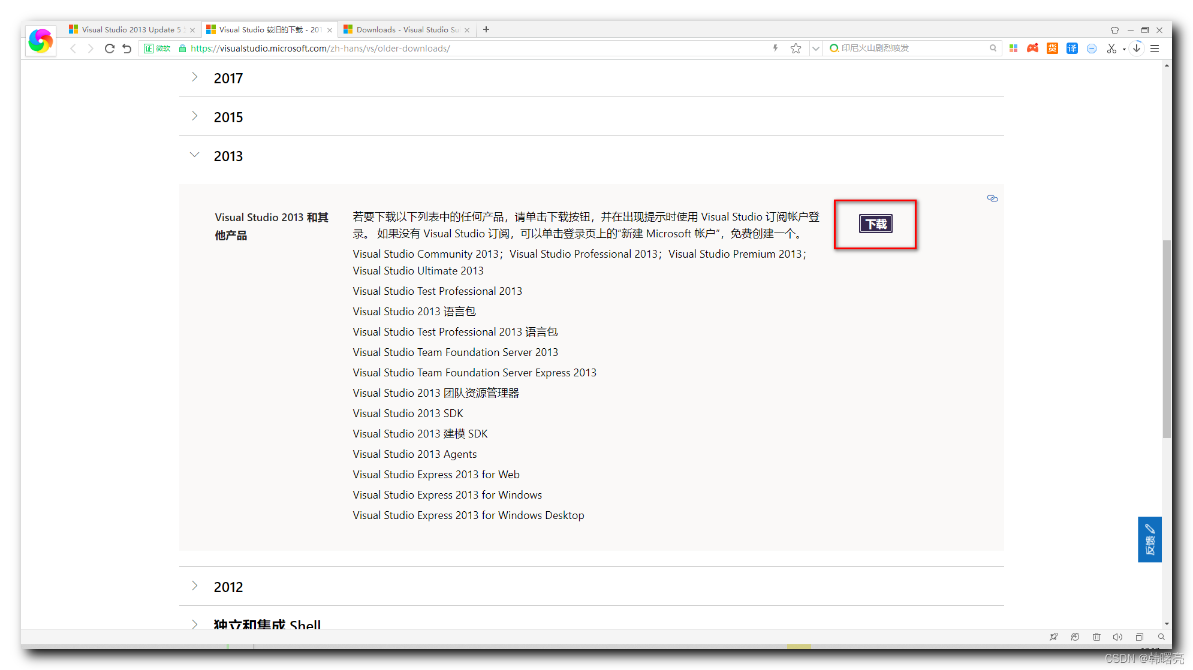This screenshot has height=670, width=1193.
Task: Open the downloads manager arrow icon
Action: click(1137, 48)
